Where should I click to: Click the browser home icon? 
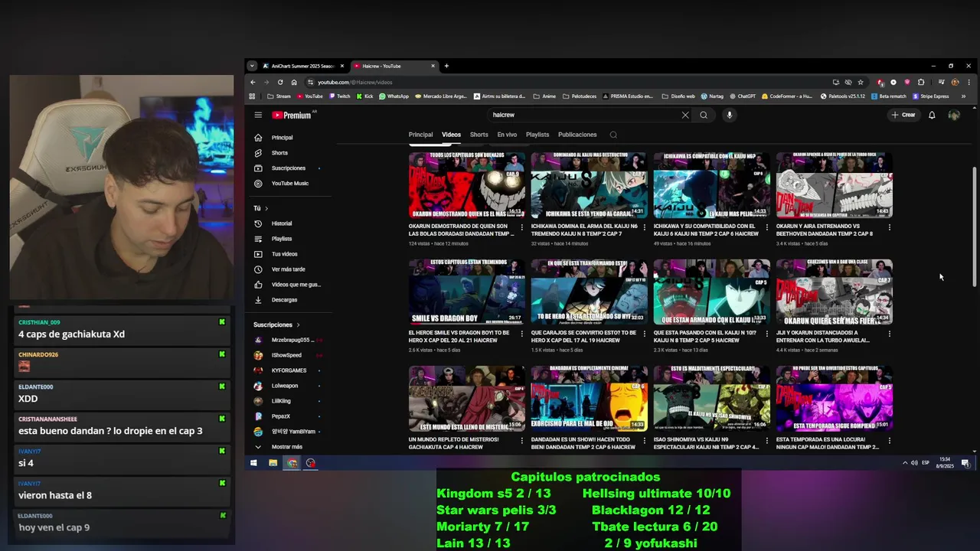coord(294,82)
